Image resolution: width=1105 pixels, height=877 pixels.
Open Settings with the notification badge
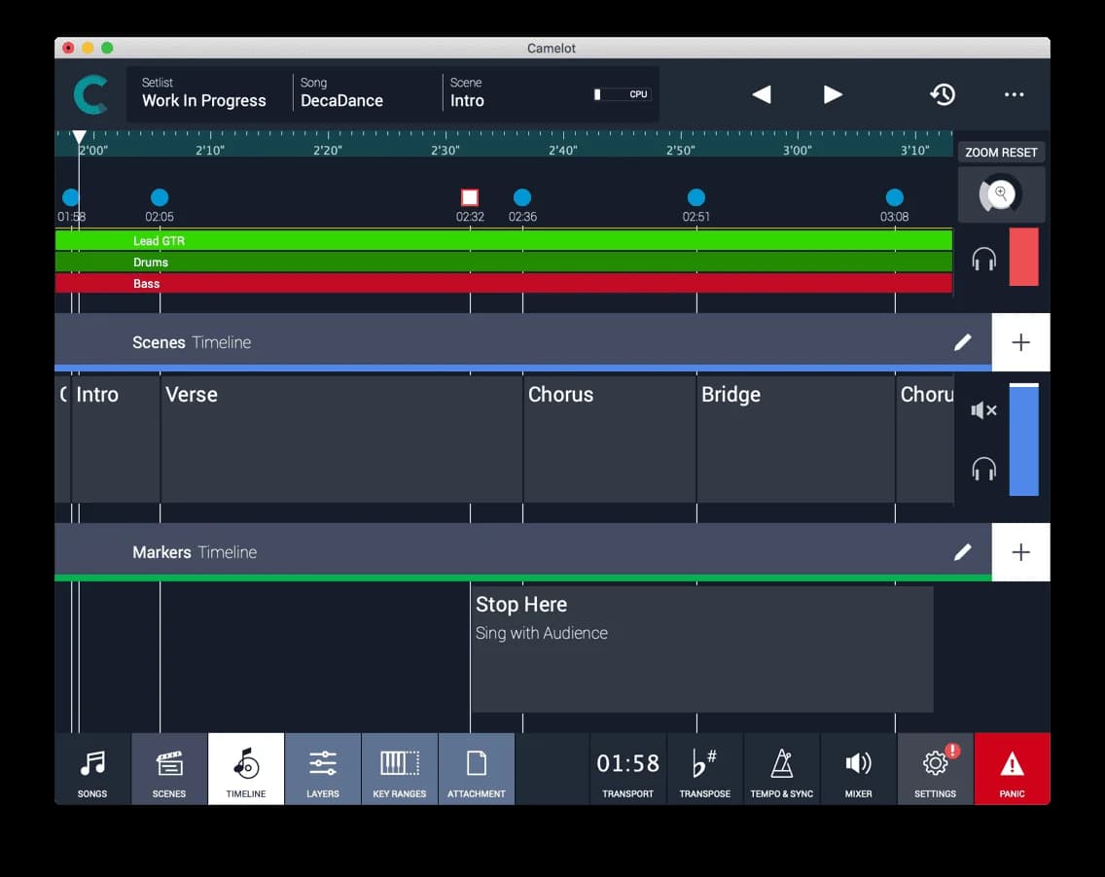tap(935, 769)
